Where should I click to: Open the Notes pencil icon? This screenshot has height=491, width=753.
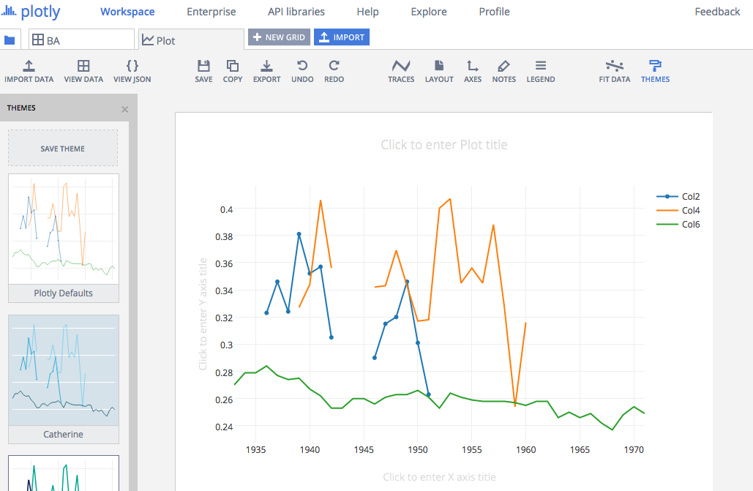coord(503,66)
